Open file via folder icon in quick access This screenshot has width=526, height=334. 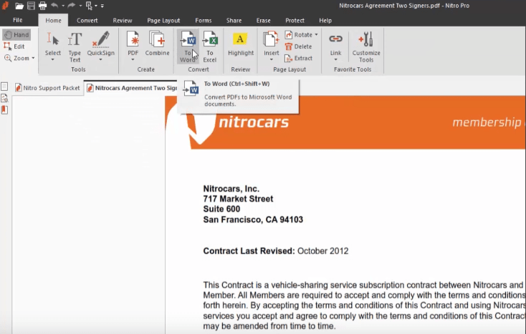point(19,6)
